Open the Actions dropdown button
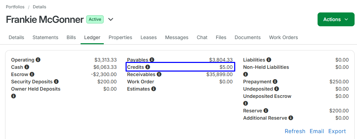The width and height of the screenshot is (357, 139). pyautogui.click(x=336, y=19)
